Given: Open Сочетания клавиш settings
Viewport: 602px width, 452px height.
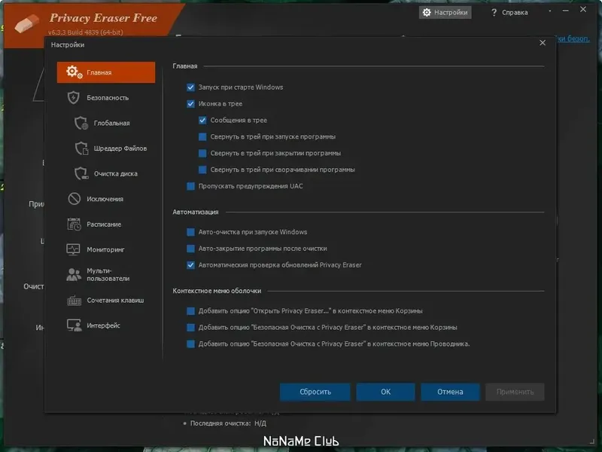Looking at the screenshot, I should click(106, 300).
